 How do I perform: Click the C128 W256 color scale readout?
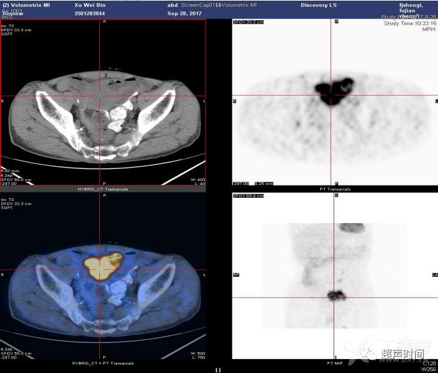point(429,366)
